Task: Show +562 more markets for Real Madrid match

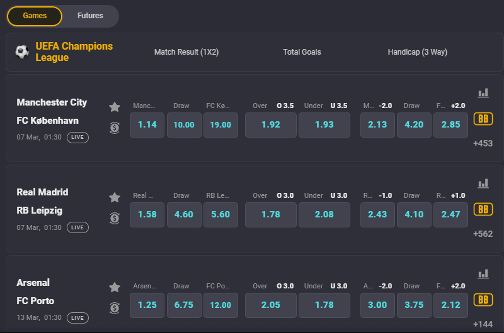Action: pos(483,234)
